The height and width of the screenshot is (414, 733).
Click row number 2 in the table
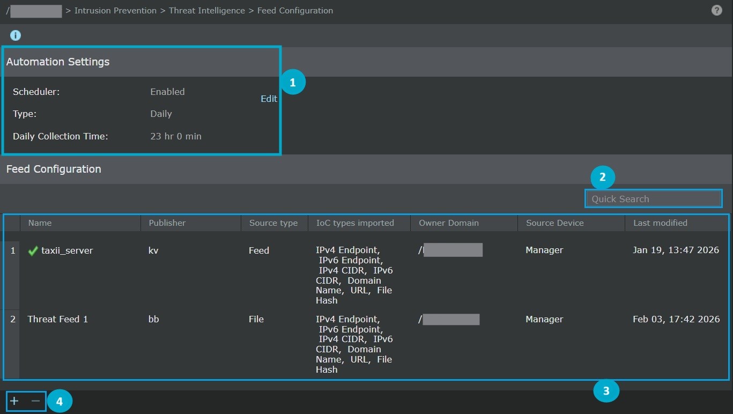tap(13, 319)
